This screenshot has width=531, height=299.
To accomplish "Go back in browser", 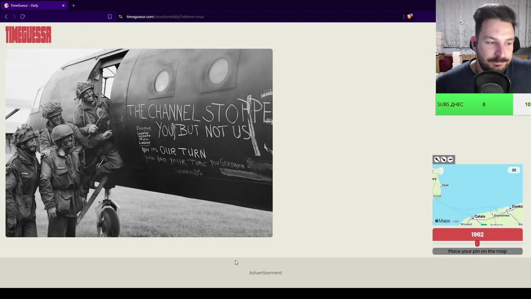I will click(x=6, y=17).
